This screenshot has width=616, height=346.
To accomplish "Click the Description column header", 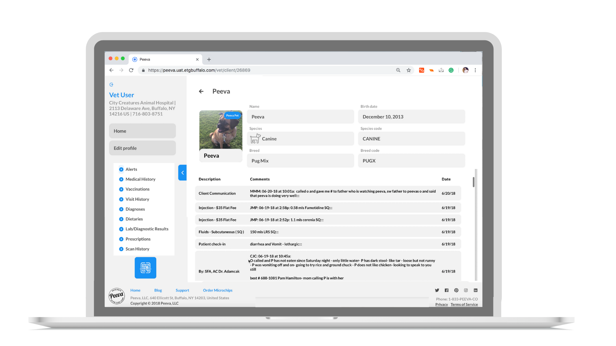I will [210, 179].
